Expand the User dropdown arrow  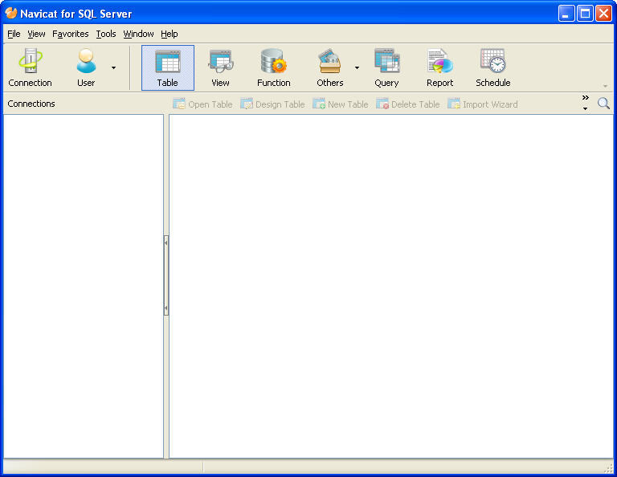(x=114, y=67)
